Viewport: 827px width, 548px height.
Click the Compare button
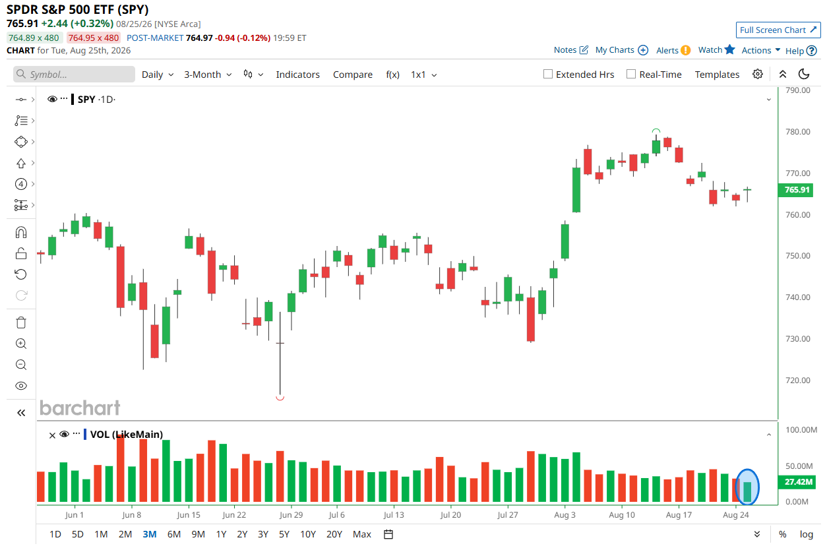click(x=353, y=75)
